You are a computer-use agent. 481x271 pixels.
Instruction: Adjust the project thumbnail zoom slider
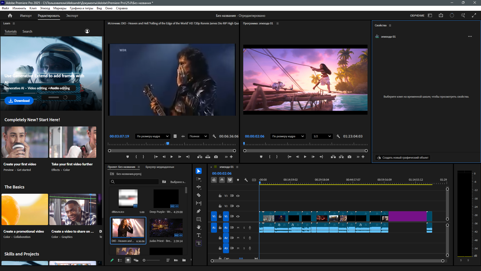[x=144, y=260]
